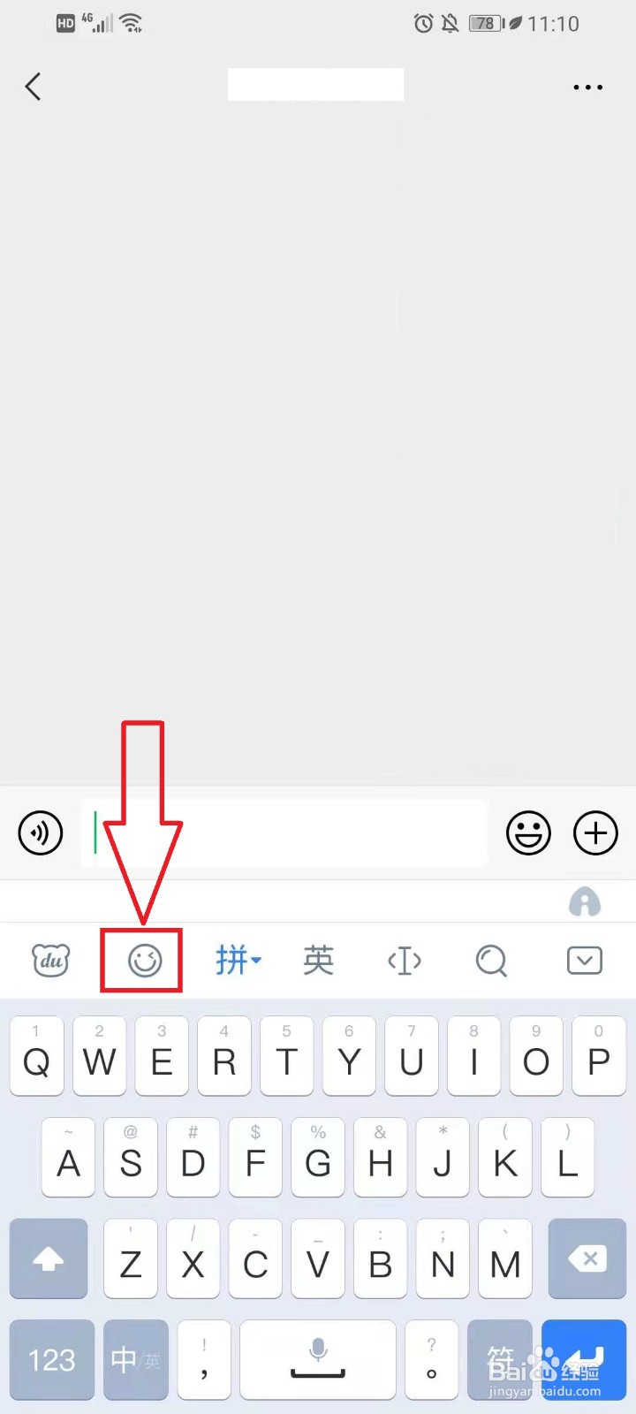Image resolution: width=636 pixels, height=1414 pixels.
Task: Open the plus attachments menu
Action: coord(596,832)
